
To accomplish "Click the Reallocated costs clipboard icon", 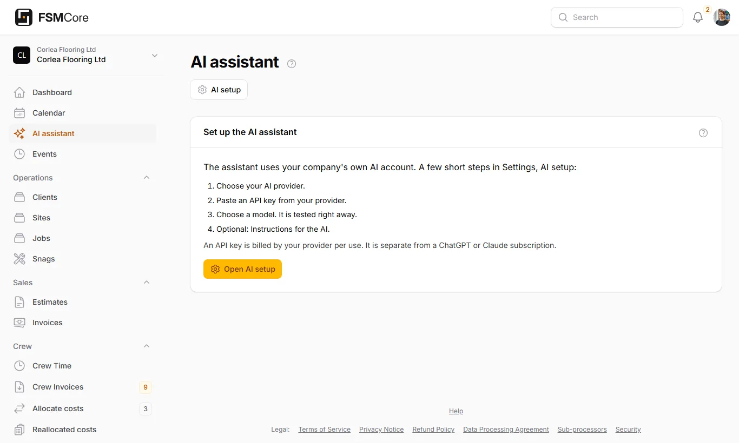I will point(19,429).
